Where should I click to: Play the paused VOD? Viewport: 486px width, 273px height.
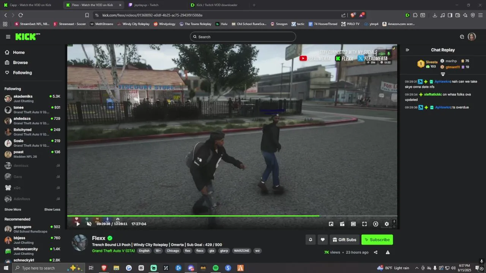78,224
